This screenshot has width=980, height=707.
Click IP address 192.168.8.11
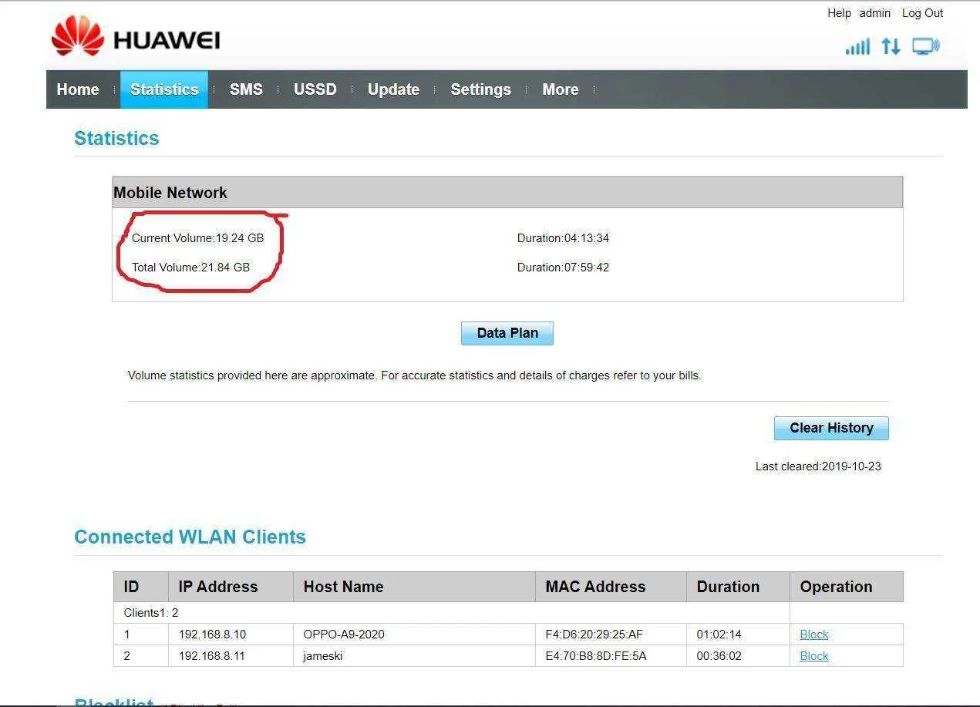[212, 656]
